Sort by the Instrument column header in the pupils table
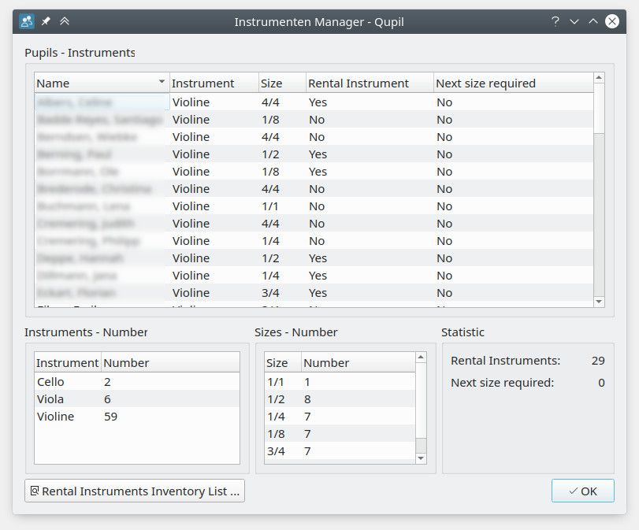 coord(214,83)
